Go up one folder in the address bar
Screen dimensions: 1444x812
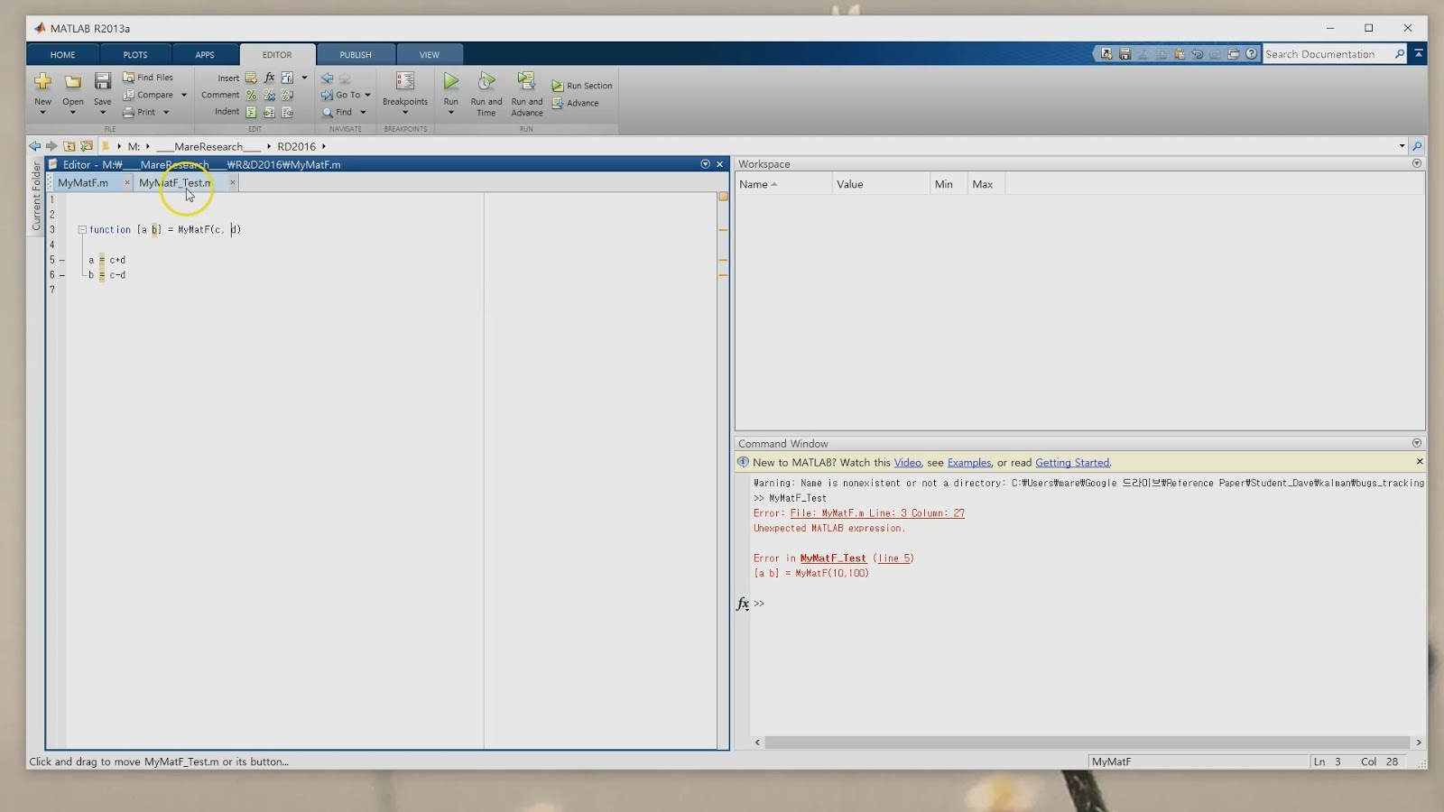pyautogui.click(x=69, y=146)
